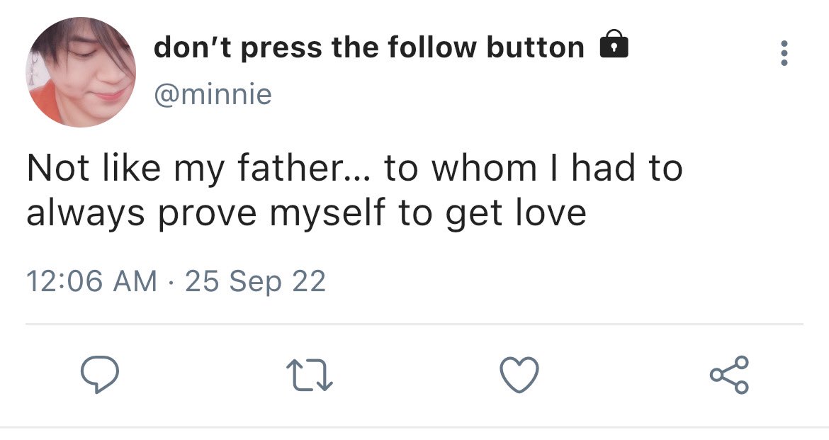Click the tweet line "Not like my father..."
This screenshot has width=829, height=440.
point(354,169)
